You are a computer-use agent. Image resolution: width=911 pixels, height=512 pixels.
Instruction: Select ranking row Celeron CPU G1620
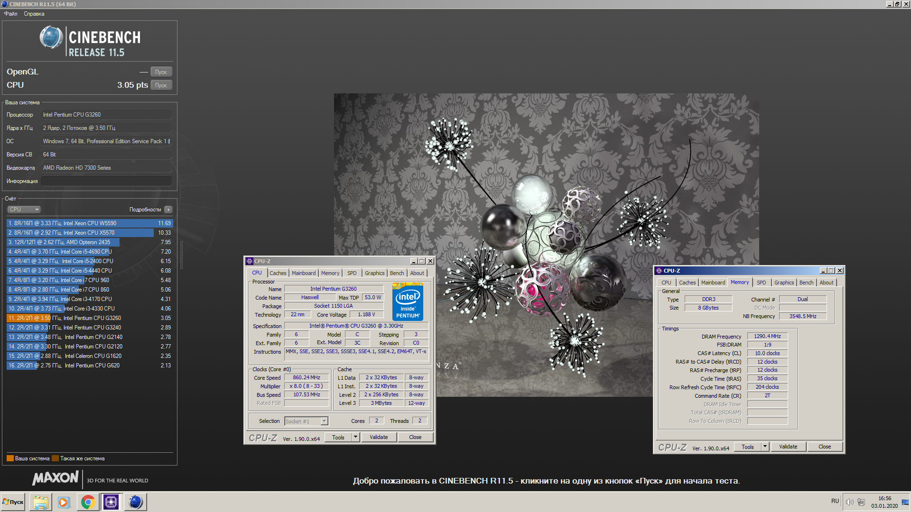click(90, 356)
